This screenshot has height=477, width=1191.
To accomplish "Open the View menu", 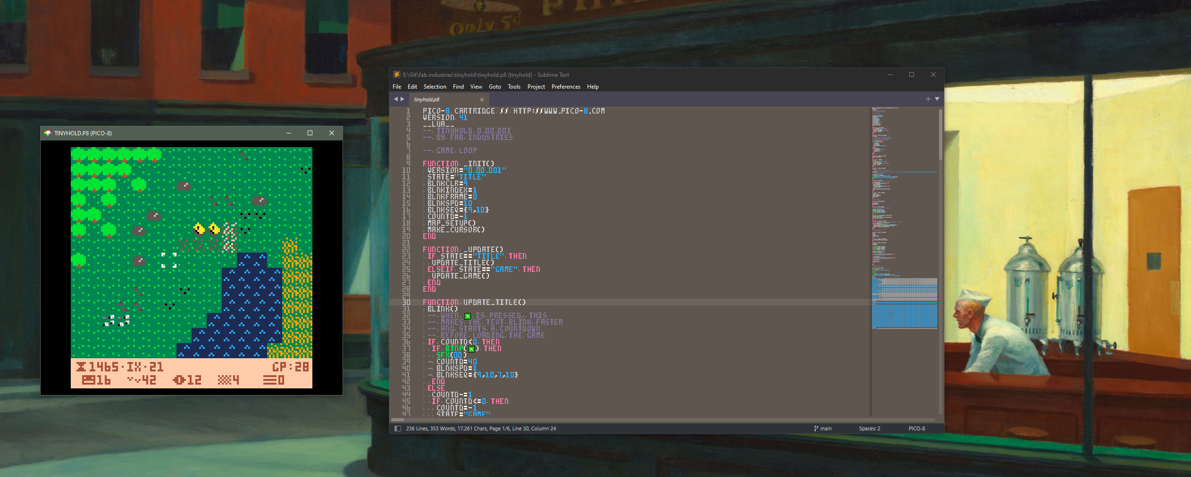I will point(476,87).
